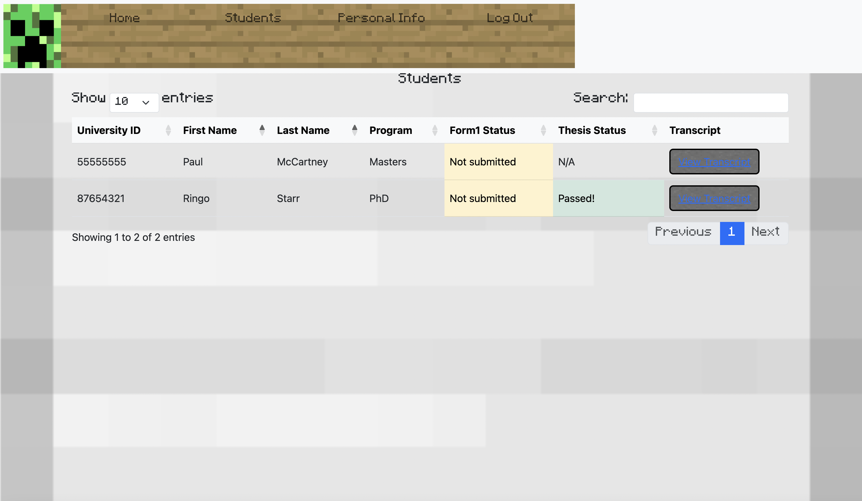Click the Students page heading
This screenshot has height=501, width=862.
[430, 78]
